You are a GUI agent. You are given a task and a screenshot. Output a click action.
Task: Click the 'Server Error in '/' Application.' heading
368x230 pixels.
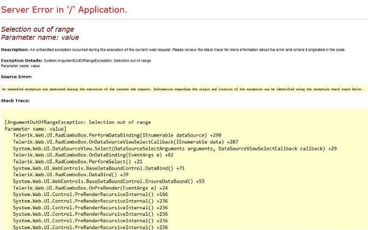pos(64,10)
